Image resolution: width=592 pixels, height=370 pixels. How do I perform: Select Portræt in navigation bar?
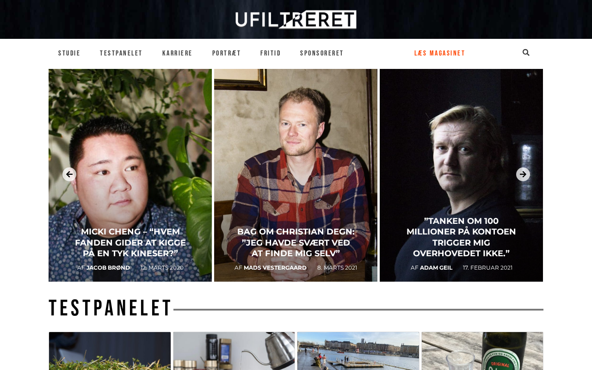pyautogui.click(x=227, y=53)
